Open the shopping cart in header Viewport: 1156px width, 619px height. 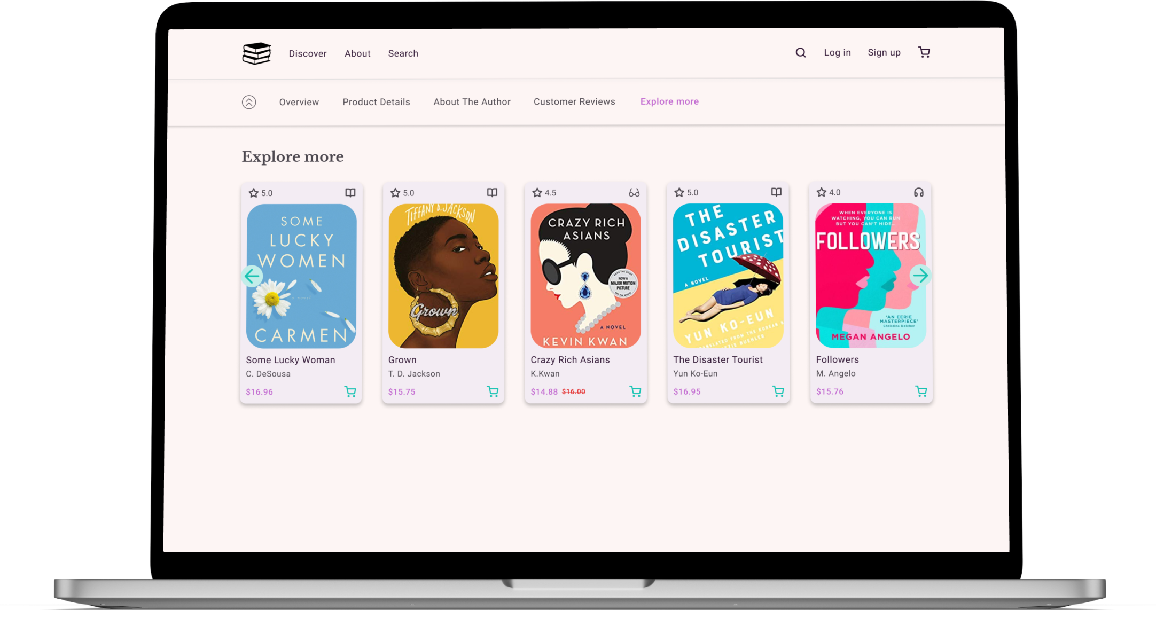[924, 52]
